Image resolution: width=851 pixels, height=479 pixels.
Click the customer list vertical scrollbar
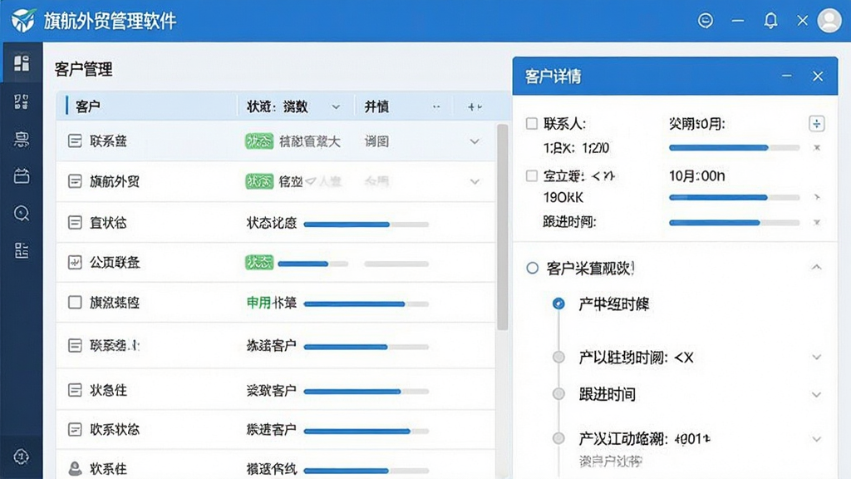point(503,227)
